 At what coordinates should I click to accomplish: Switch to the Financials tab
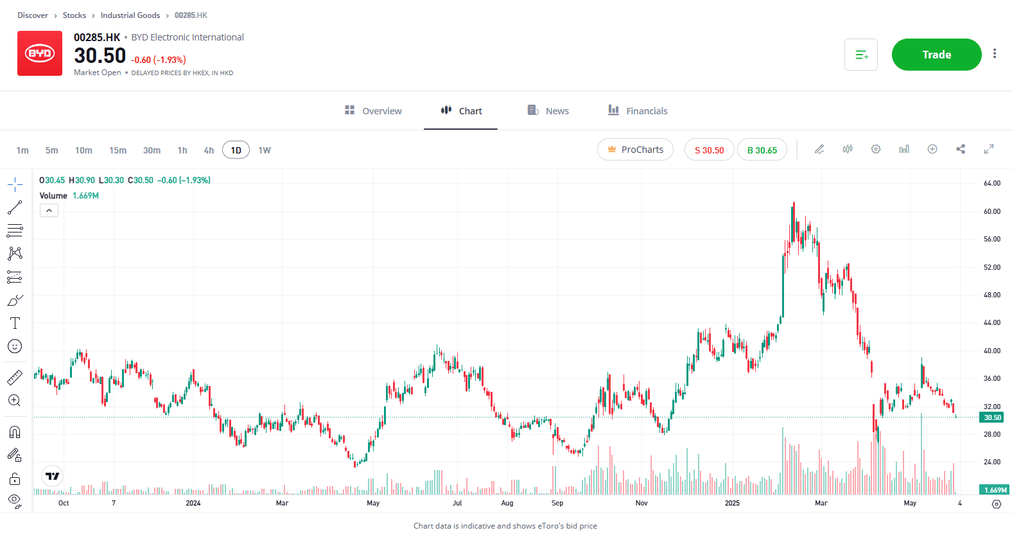click(638, 110)
